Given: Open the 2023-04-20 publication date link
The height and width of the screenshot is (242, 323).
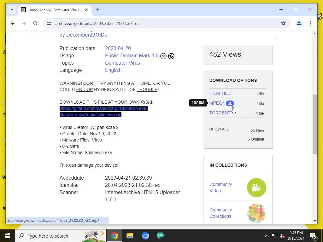Looking at the screenshot, I should coord(118,48).
